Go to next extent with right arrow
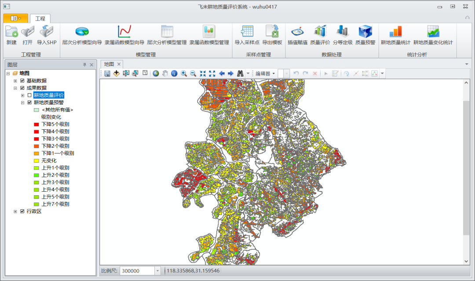This screenshot has width=475, height=281. [231, 73]
